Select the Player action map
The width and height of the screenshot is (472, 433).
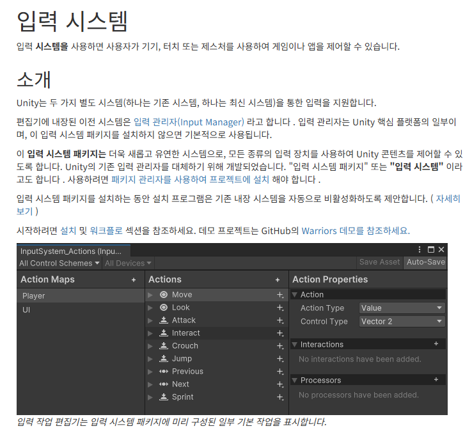point(81,296)
